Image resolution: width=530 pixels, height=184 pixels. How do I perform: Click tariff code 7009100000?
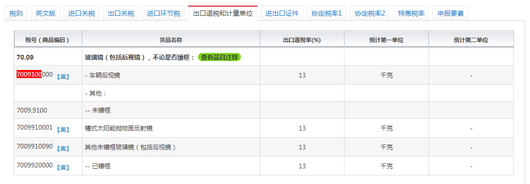[34, 75]
